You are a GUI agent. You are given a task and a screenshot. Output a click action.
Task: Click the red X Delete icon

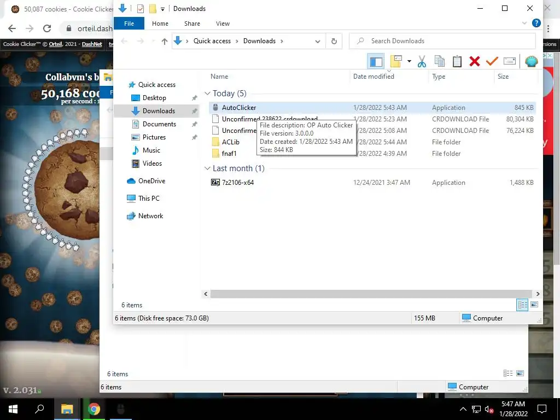point(474,61)
